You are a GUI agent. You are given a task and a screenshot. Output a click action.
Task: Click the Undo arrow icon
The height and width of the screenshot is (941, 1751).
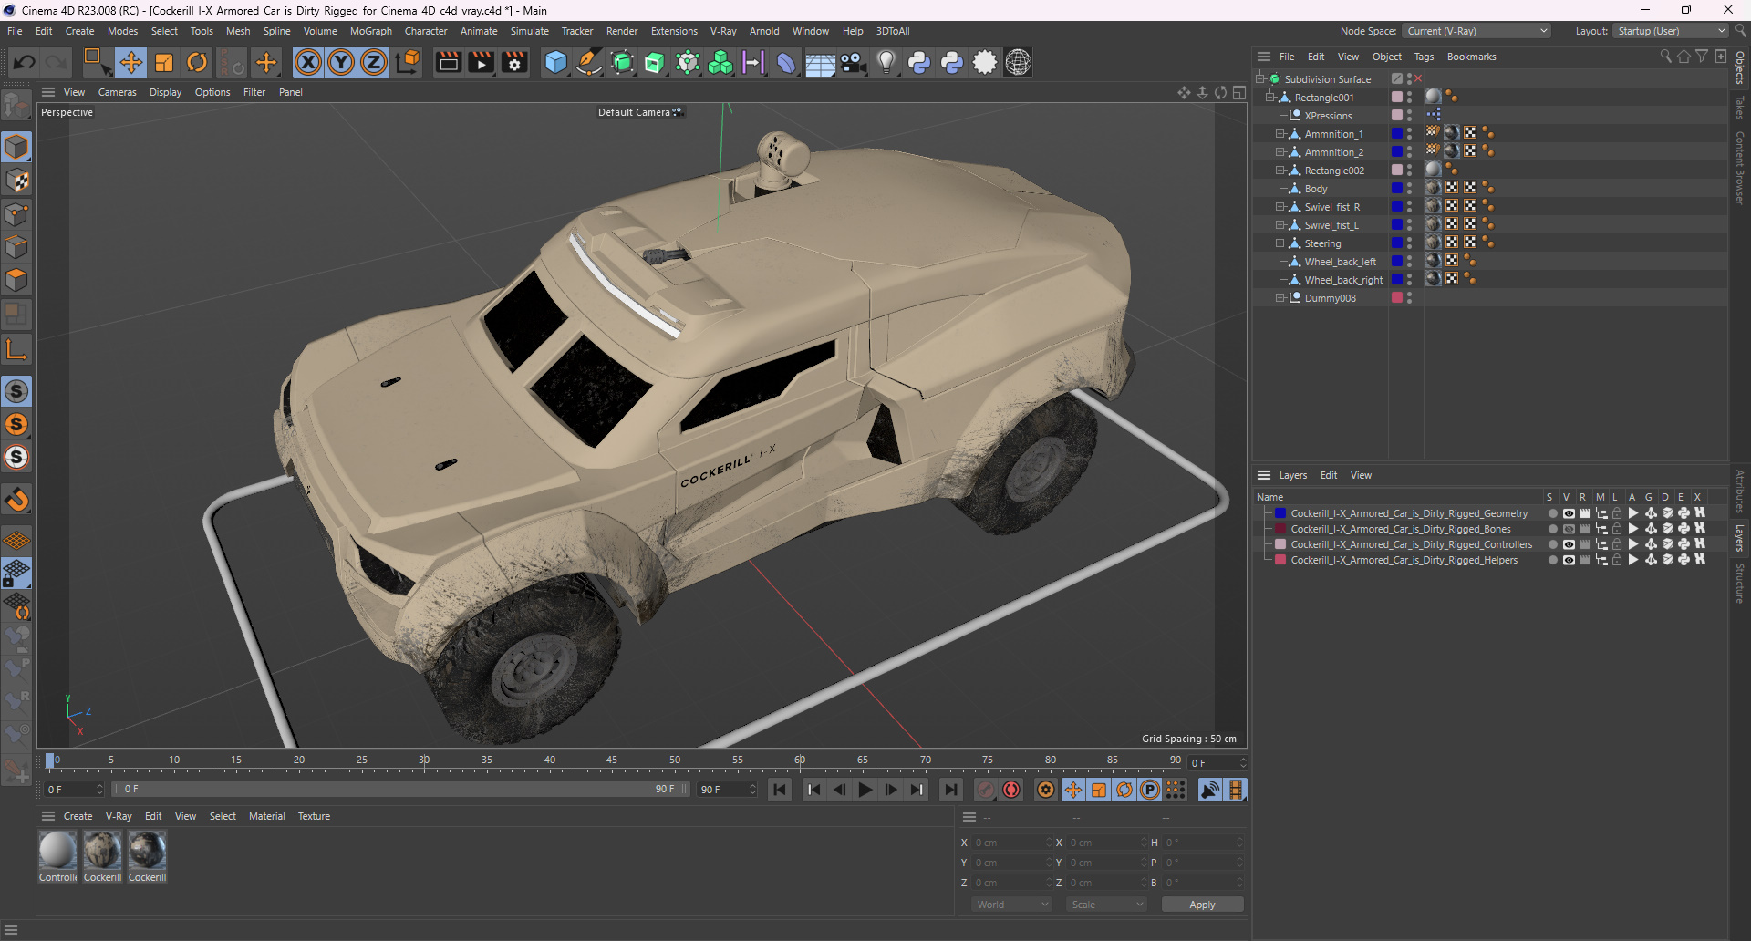pyautogui.click(x=25, y=62)
